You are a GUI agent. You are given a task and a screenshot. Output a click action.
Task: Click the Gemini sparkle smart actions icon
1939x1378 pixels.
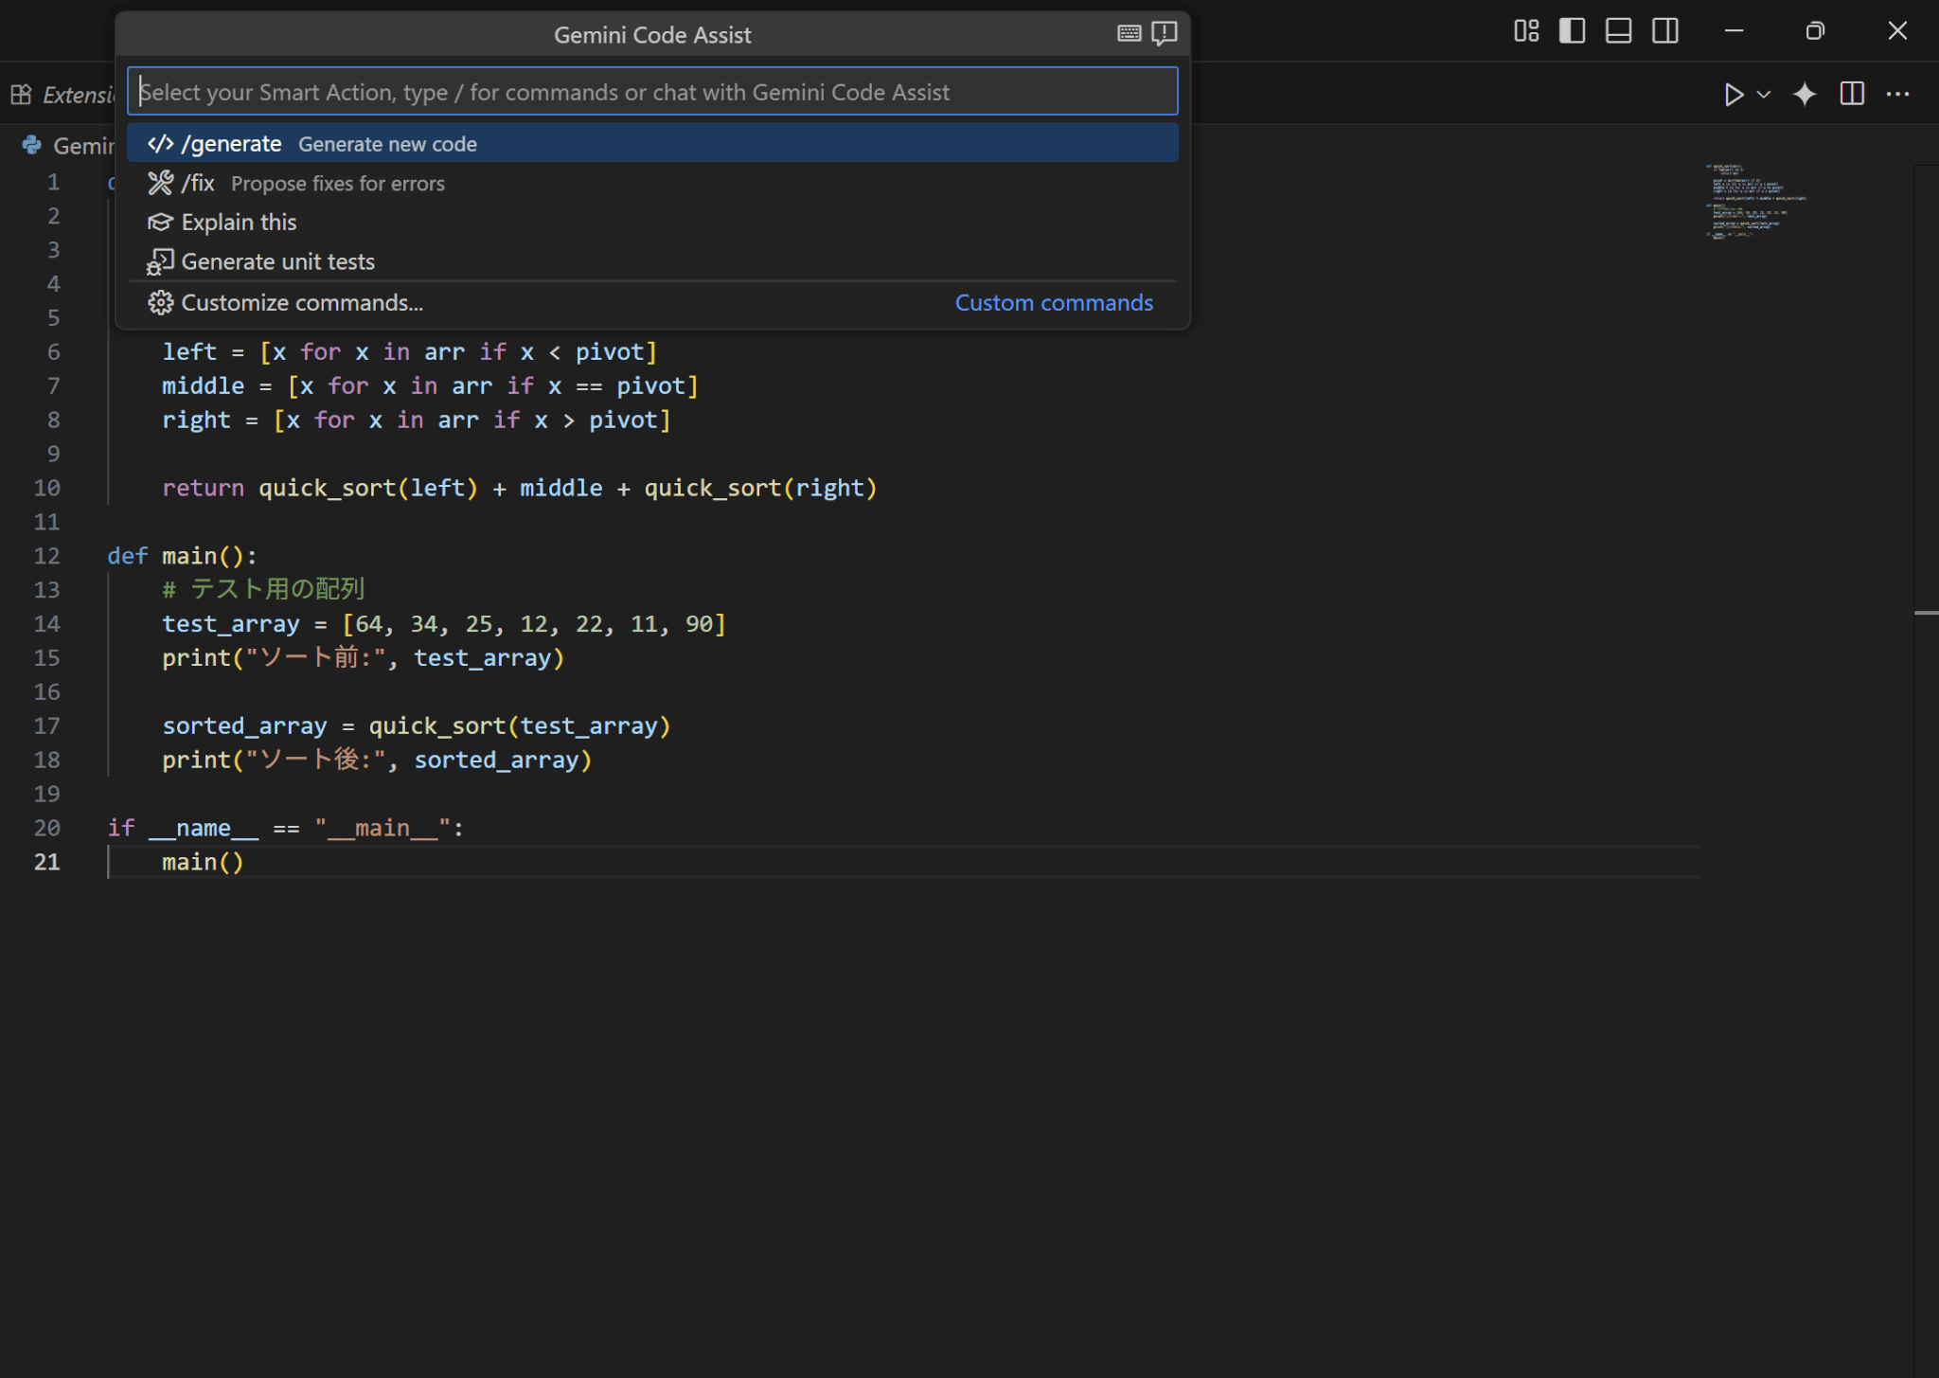click(x=1805, y=94)
